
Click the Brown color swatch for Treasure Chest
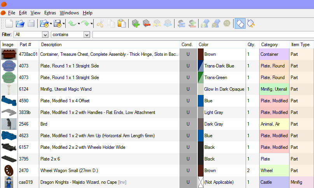[201, 54]
